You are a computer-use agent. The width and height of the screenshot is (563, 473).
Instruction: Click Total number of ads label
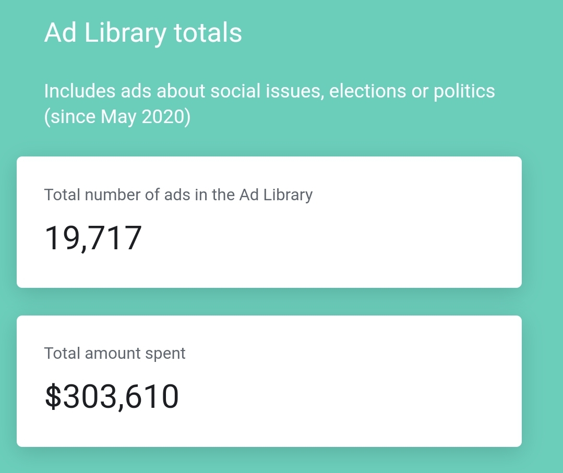(x=178, y=195)
